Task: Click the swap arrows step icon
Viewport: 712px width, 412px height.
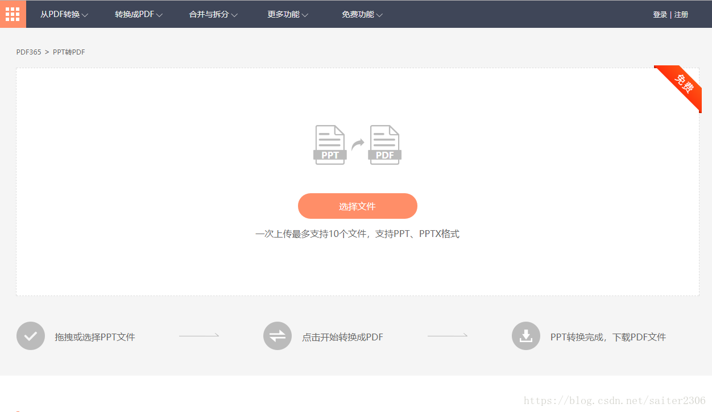Action: coord(278,336)
